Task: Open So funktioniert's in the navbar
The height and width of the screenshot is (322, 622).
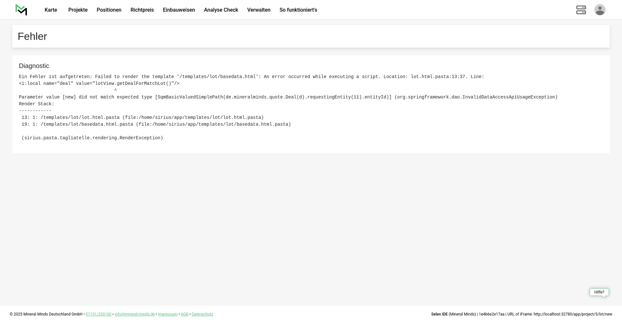Action: coord(298,10)
